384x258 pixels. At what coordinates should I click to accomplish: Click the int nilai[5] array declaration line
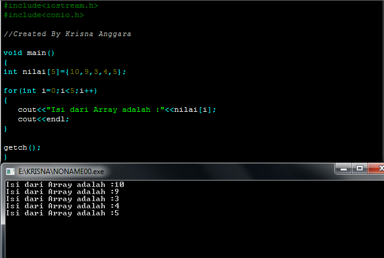click(65, 72)
